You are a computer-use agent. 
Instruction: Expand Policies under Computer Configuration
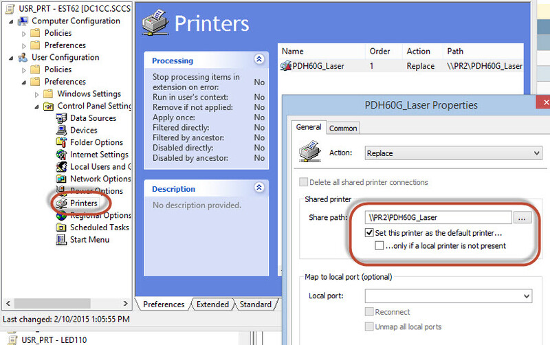[24, 34]
